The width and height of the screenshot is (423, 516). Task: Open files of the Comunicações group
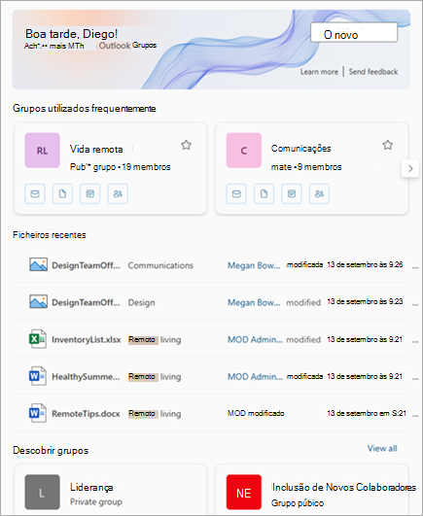[264, 193]
